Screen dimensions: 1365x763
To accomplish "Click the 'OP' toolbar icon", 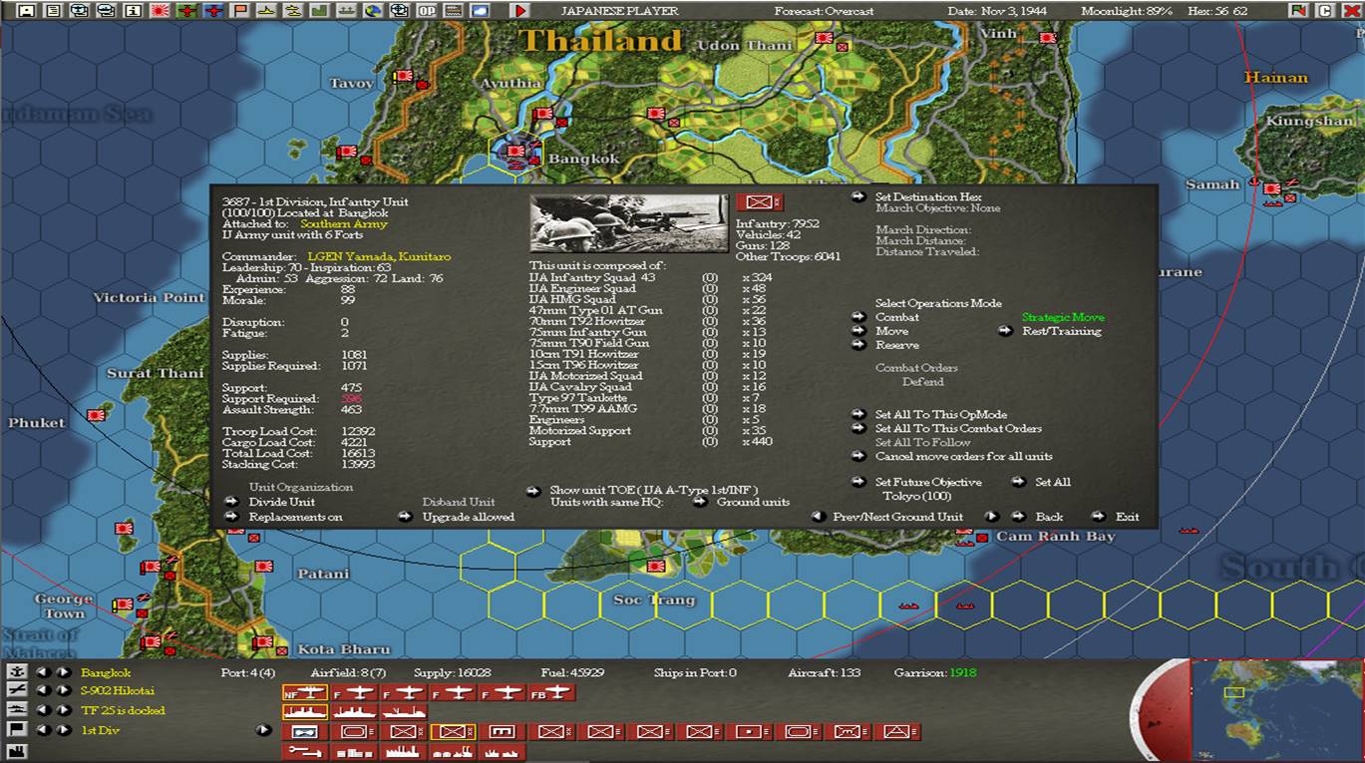I will coord(427,11).
